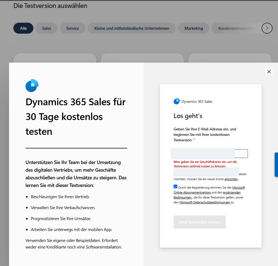This screenshot has width=278, height=266.
Task: Switch to the Service filter tab
Action: [x=72, y=28]
